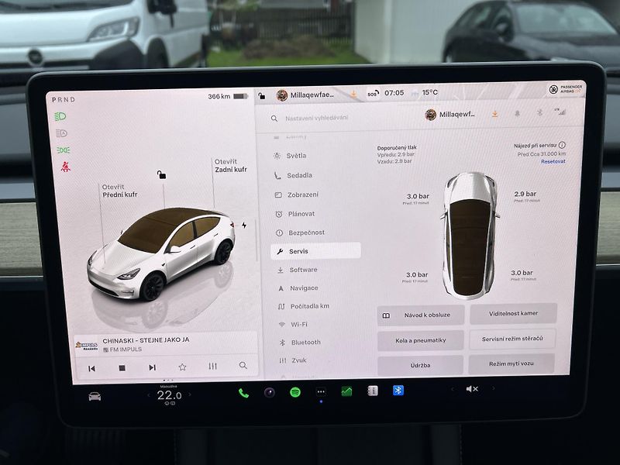Open the Plánovat menu item

coord(295,214)
